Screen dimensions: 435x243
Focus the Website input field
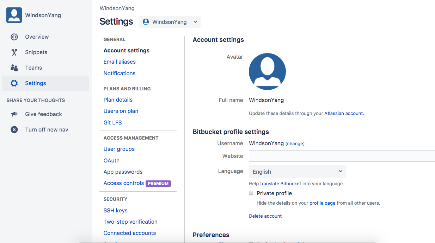pyautogui.click(x=342, y=156)
